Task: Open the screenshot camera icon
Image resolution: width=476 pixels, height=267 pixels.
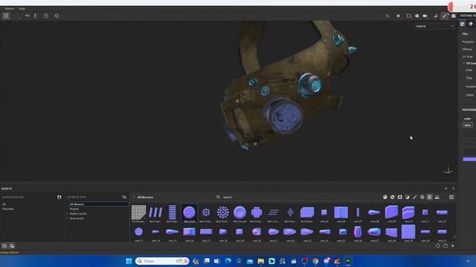Action: point(453,16)
